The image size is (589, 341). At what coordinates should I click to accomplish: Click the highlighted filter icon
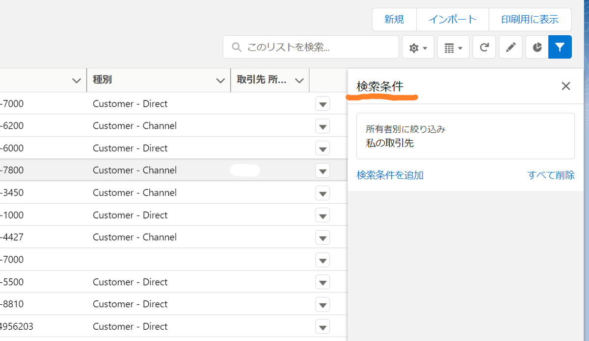tap(560, 47)
